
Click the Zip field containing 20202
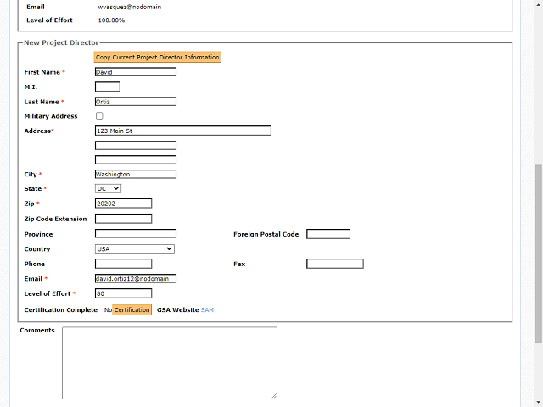[x=124, y=203]
